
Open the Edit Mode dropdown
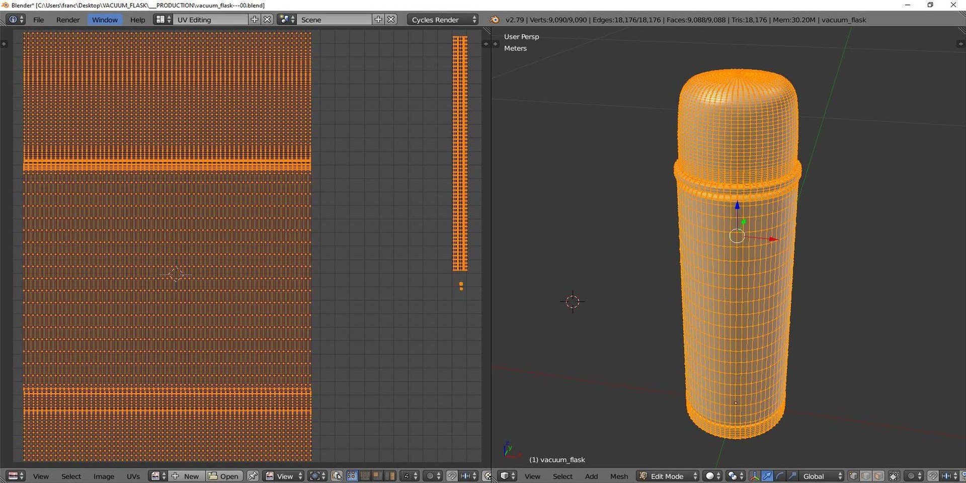(x=668, y=476)
